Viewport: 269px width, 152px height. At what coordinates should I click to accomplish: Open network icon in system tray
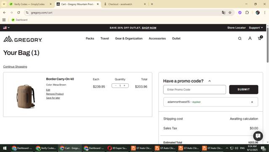point(232,148)
